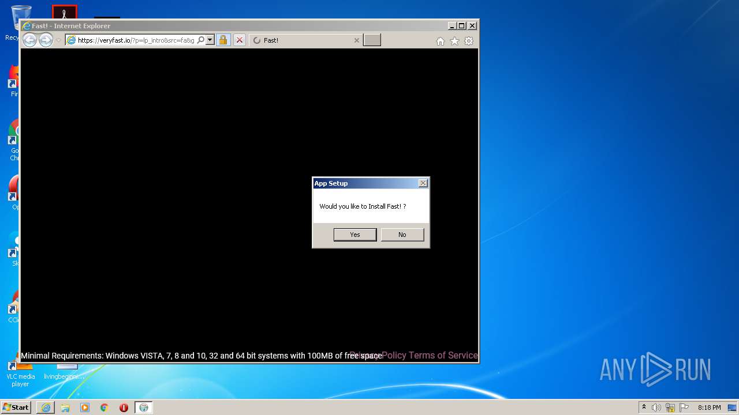Open the security lock report icon
Screen dimensions: 739x415
point(223,40)
